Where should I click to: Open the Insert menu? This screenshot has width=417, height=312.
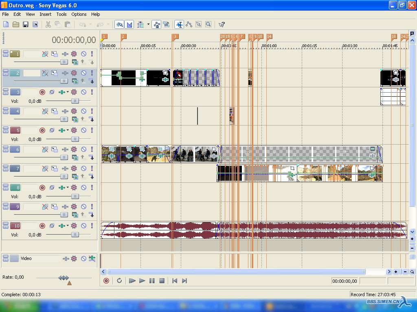[46, 14]
